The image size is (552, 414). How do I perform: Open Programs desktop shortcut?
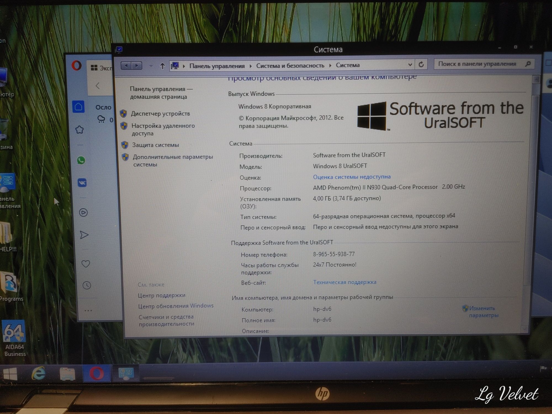coord(10,286)
